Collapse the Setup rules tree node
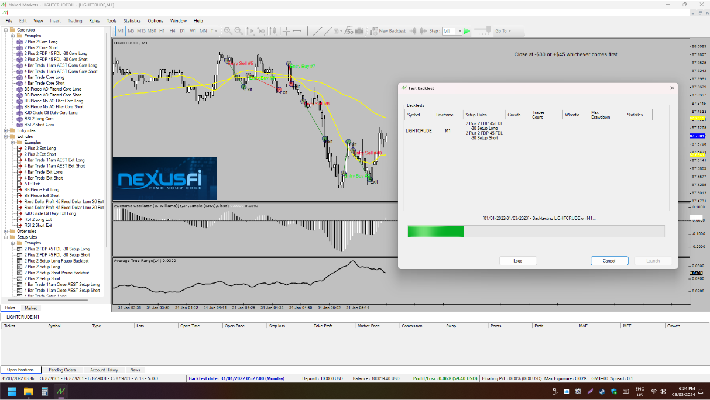This screenshot has height=400, width=710. [x=5, y=237]
